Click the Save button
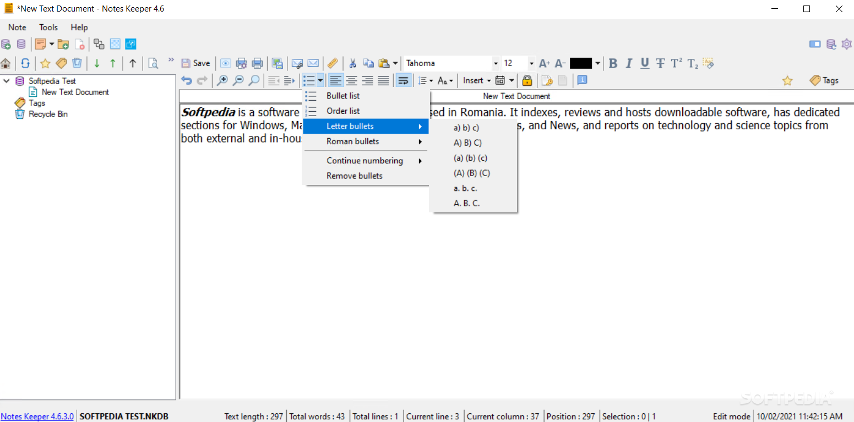This screenshot has width=854, height=422. tap(195, 63)
